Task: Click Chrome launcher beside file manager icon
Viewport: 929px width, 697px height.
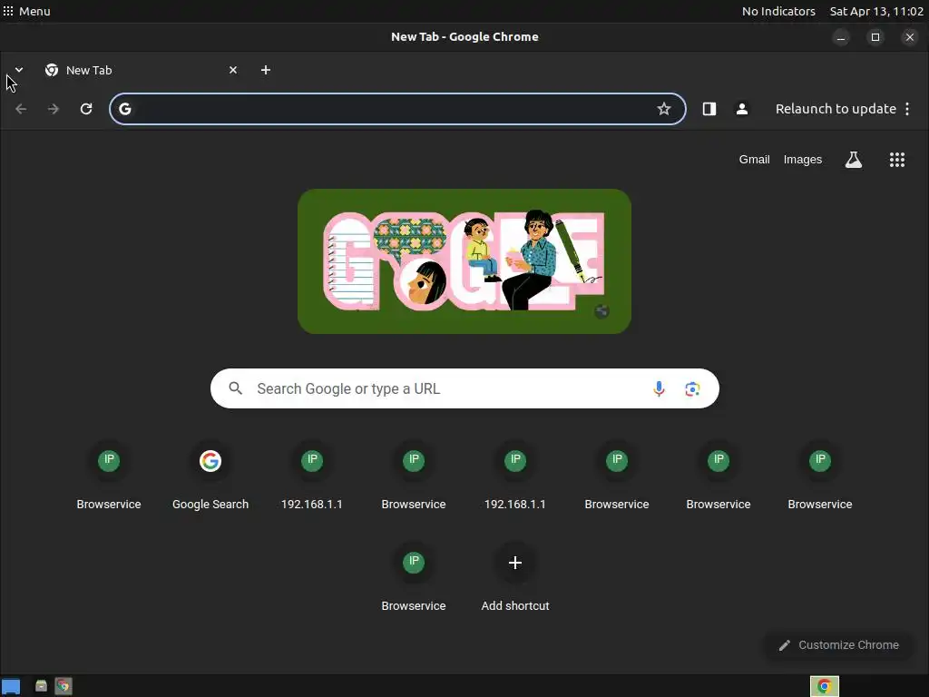Action: (x=64, y=686)
